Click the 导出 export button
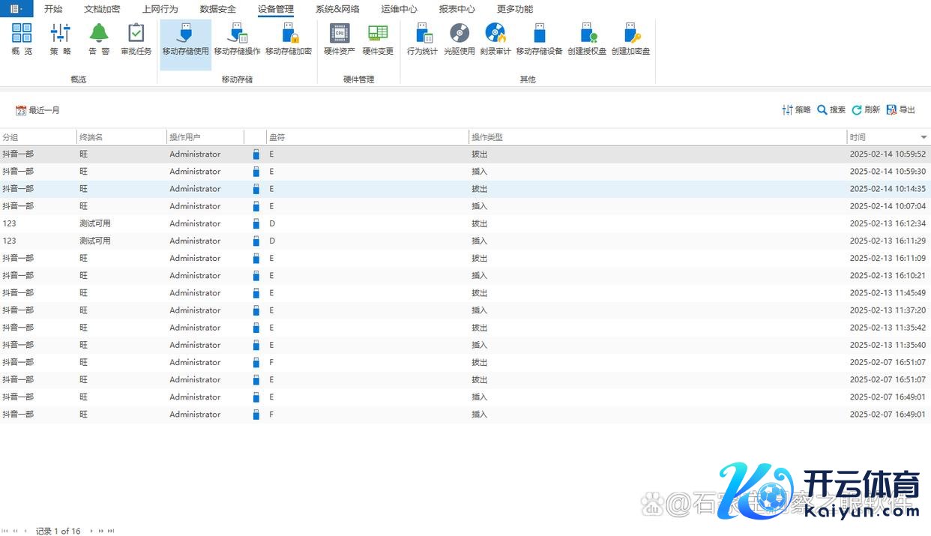 (x=901, y=109)
